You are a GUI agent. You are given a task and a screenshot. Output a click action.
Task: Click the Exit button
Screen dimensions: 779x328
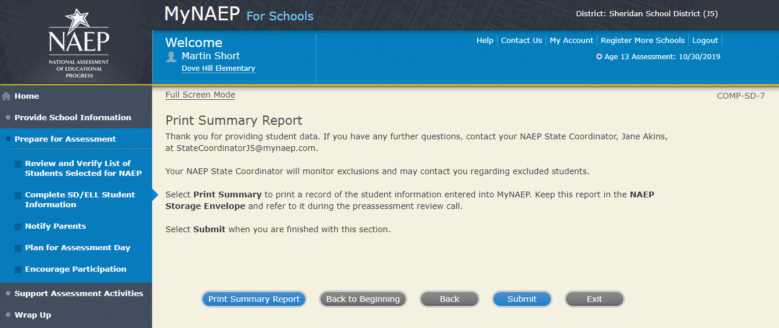coord(594,299)
